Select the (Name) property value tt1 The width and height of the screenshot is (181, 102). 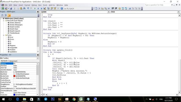[x=25, y=63]
